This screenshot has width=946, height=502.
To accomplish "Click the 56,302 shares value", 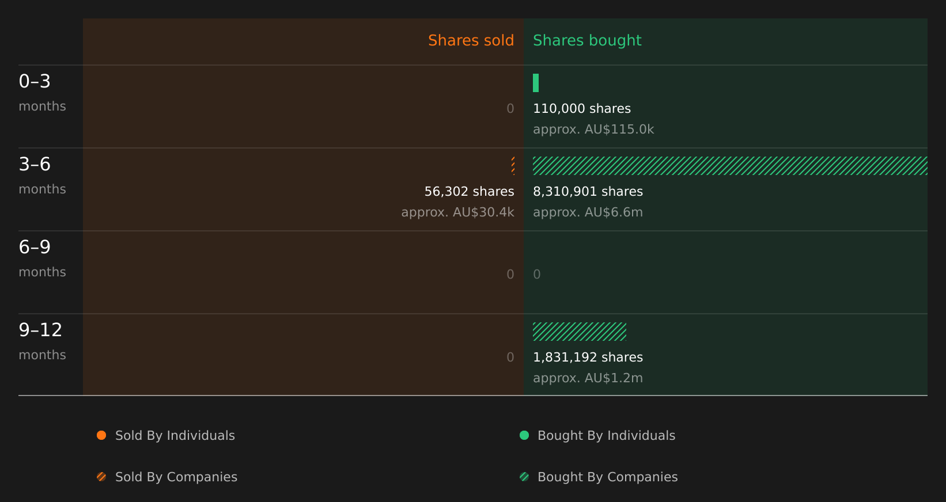I will tap(470, 192).
